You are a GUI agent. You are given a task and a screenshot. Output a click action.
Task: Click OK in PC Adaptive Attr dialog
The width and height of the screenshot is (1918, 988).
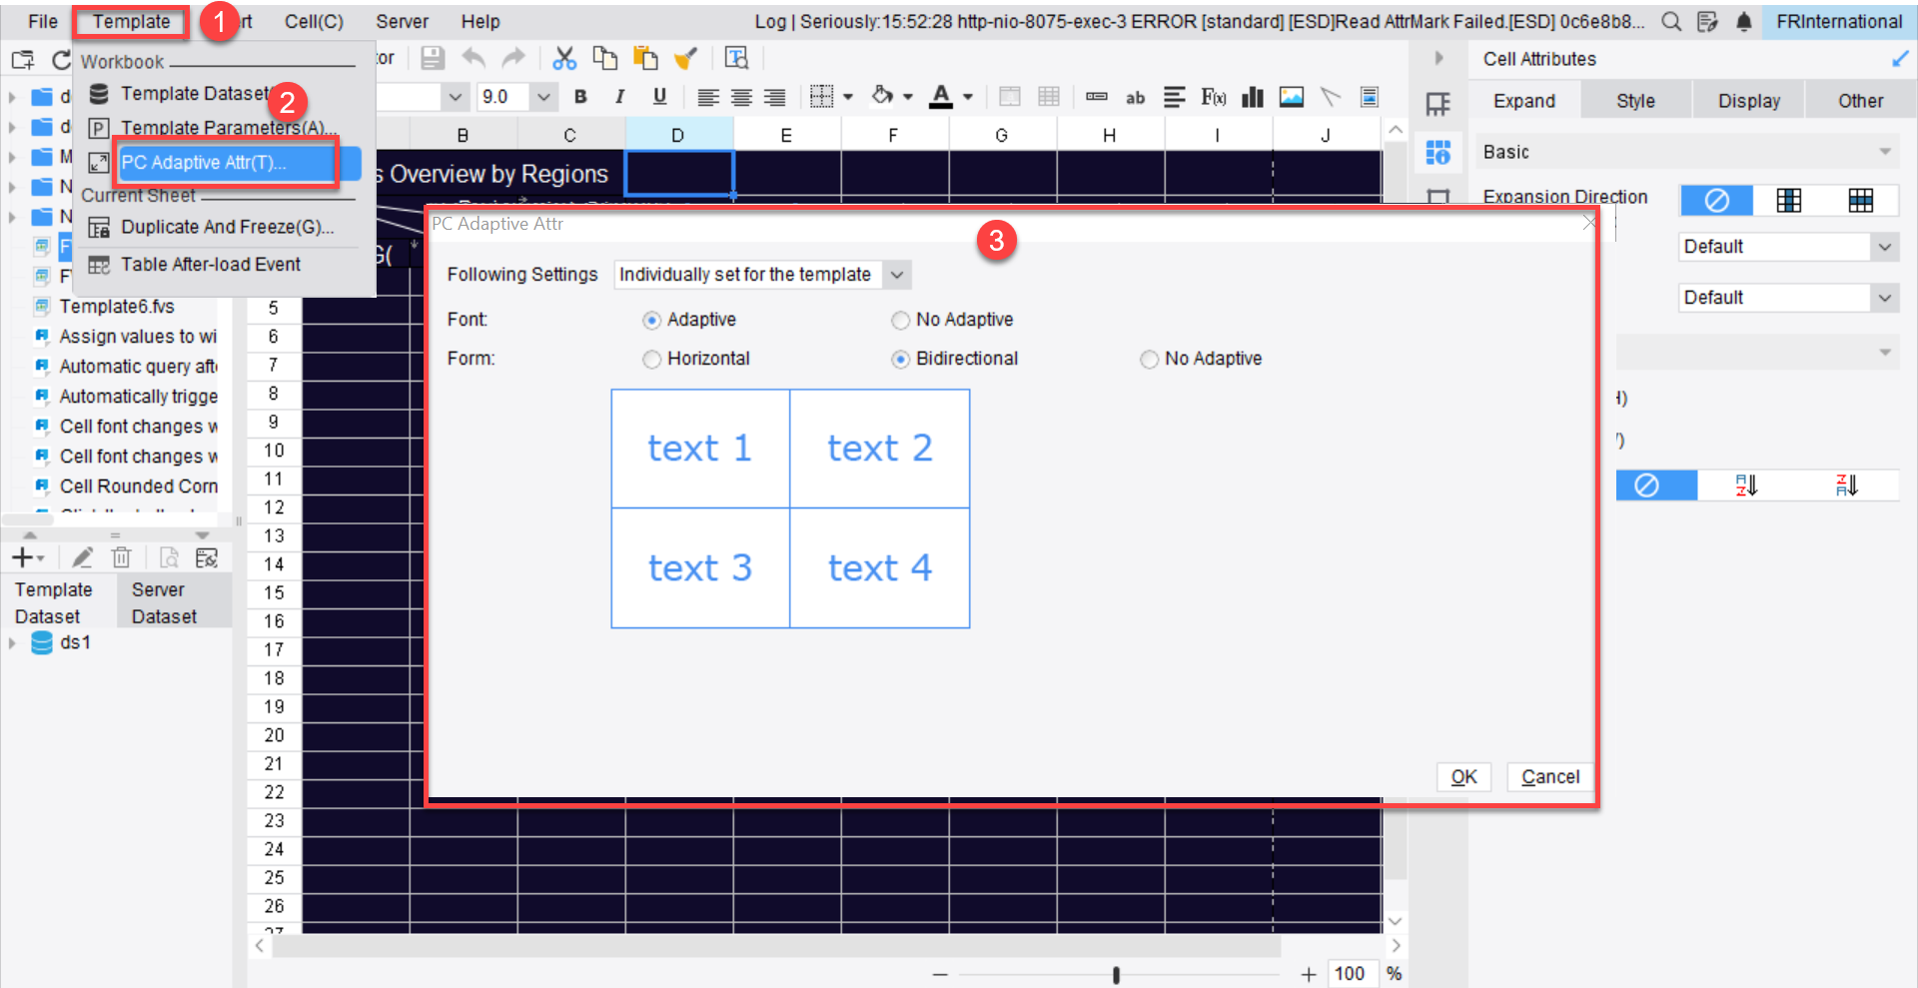(1463, 777)
